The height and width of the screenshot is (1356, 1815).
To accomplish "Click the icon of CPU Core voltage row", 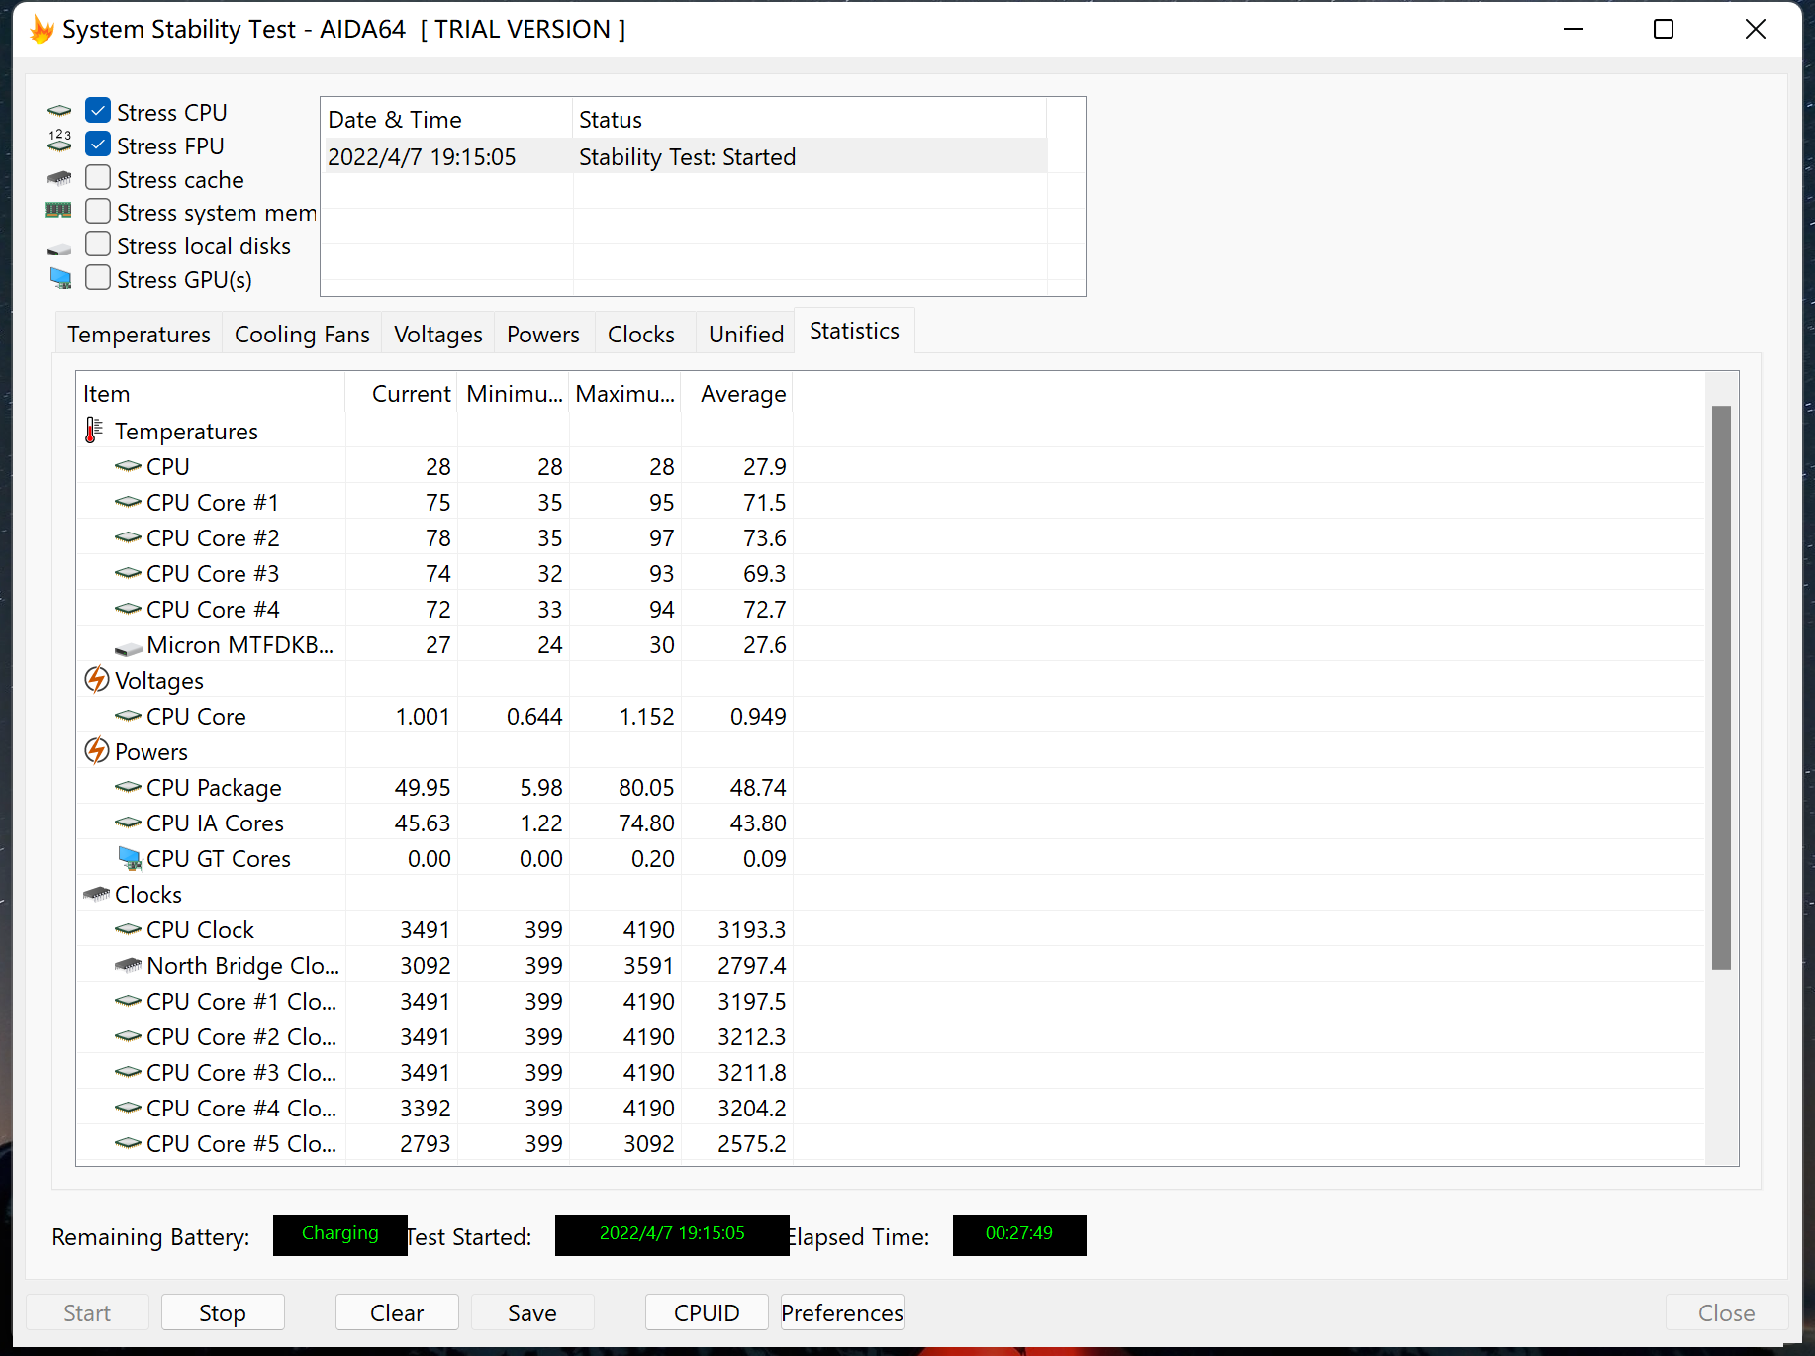I will [128, 716].
